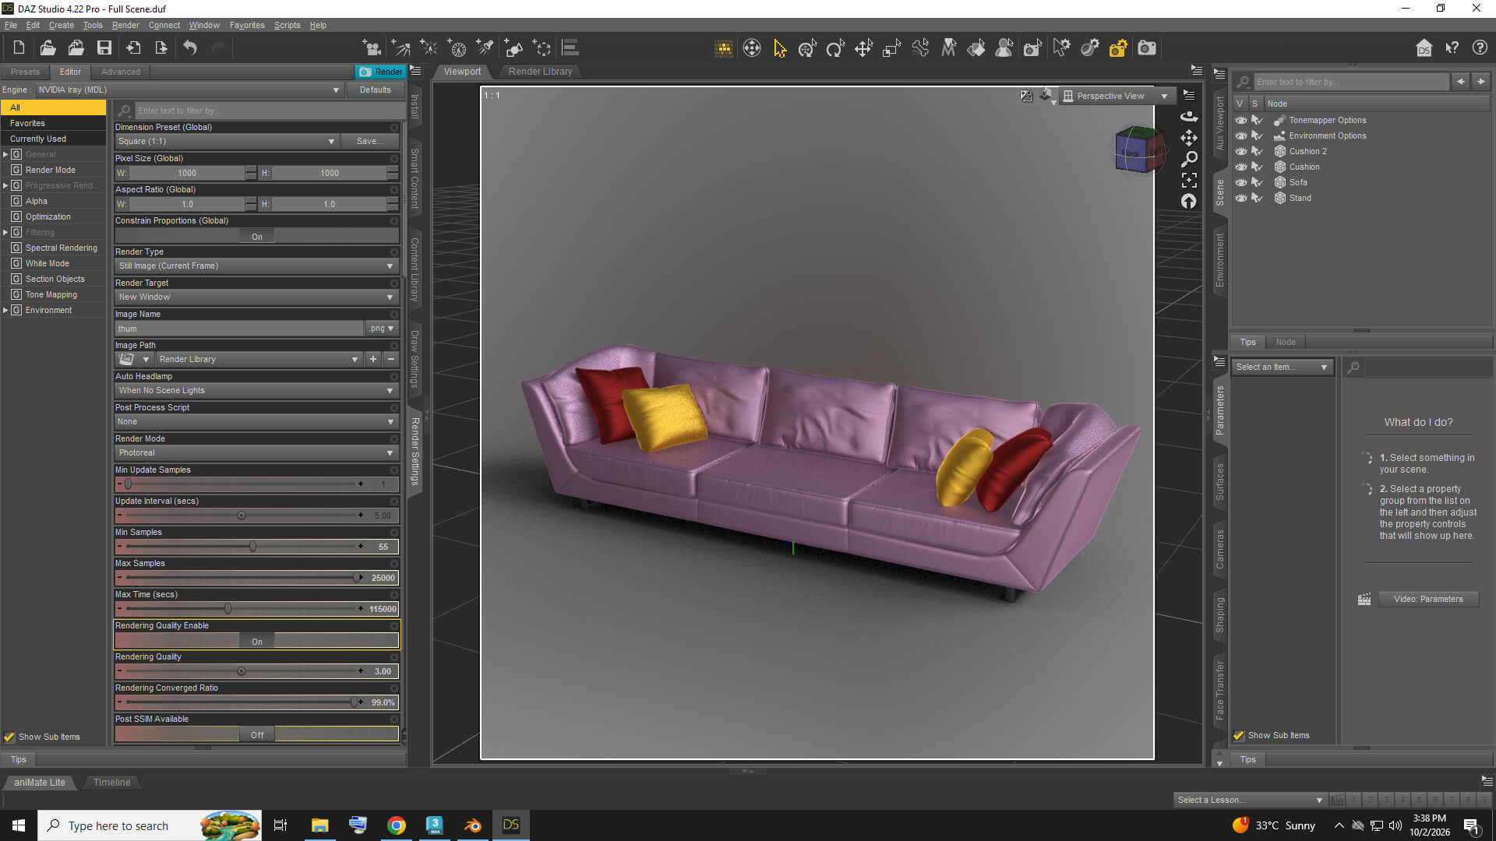Open the Render menu
This screenshot has height=841, width=1496.
click(x=125, y=25)
